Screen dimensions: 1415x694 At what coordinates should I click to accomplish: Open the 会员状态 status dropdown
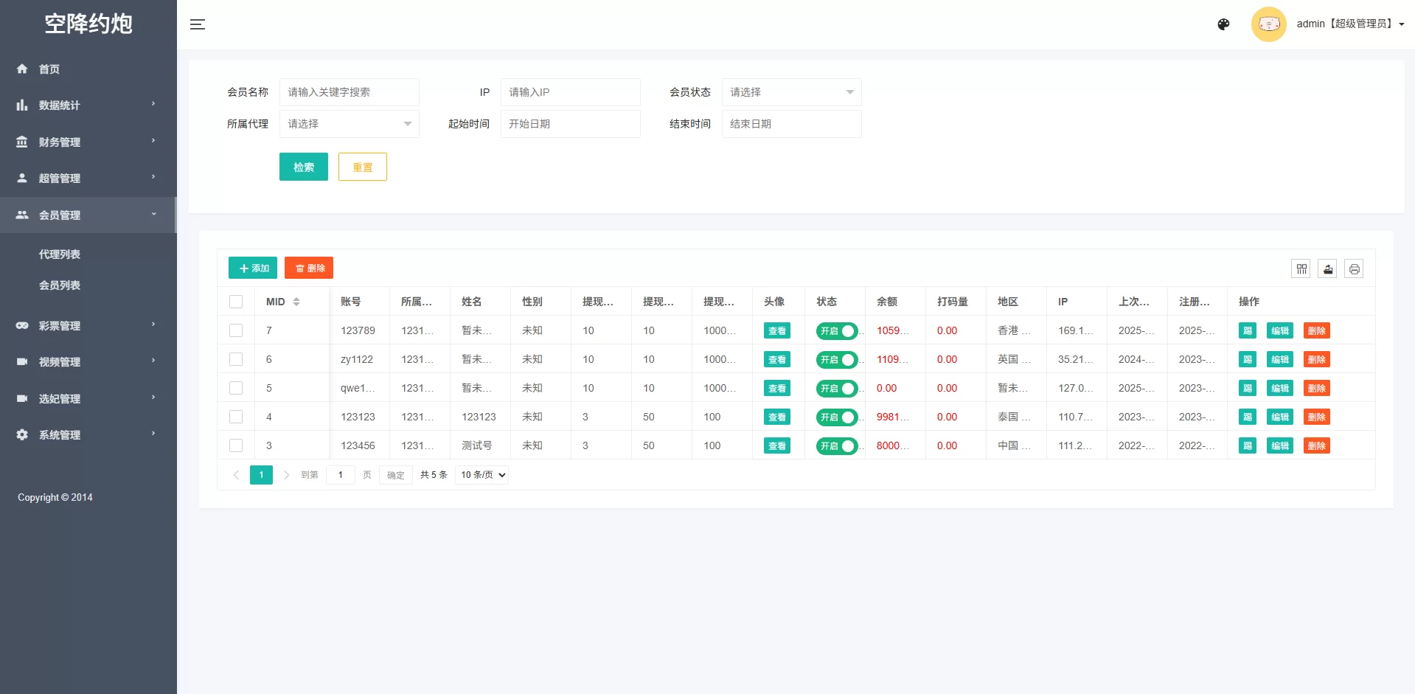click(790, 92)
